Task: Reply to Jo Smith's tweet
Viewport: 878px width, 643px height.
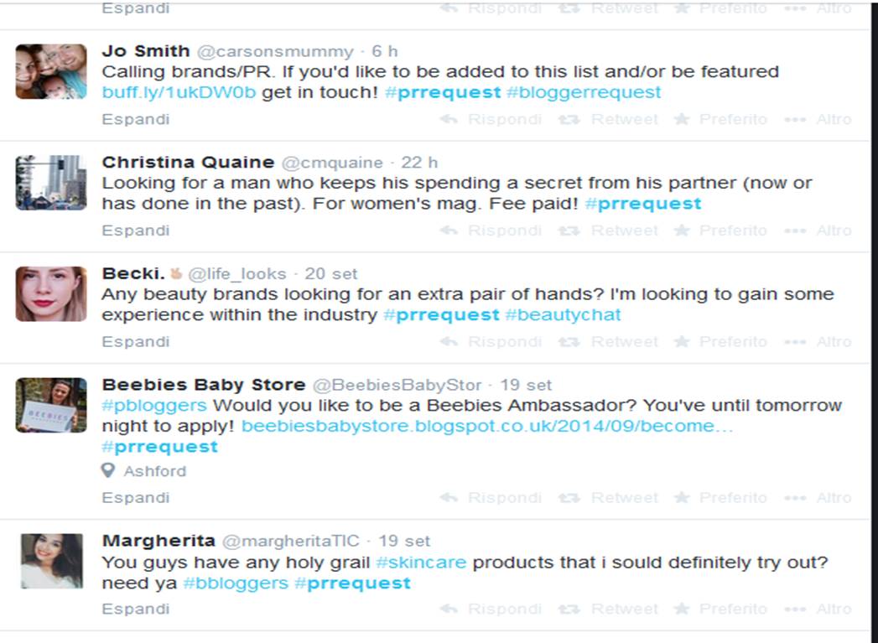Action: [x=491, y=119]
